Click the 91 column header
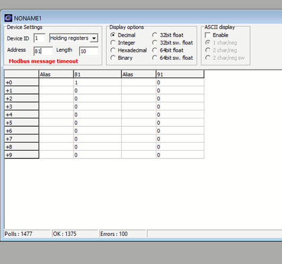Image resolution: width=282 pixels, height=264 pixels. click(x=180, y=74)
